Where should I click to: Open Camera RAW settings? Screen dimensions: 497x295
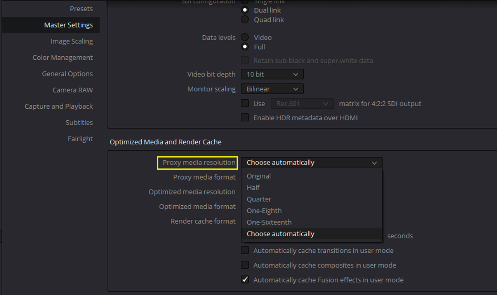click(x=73, y=90)
